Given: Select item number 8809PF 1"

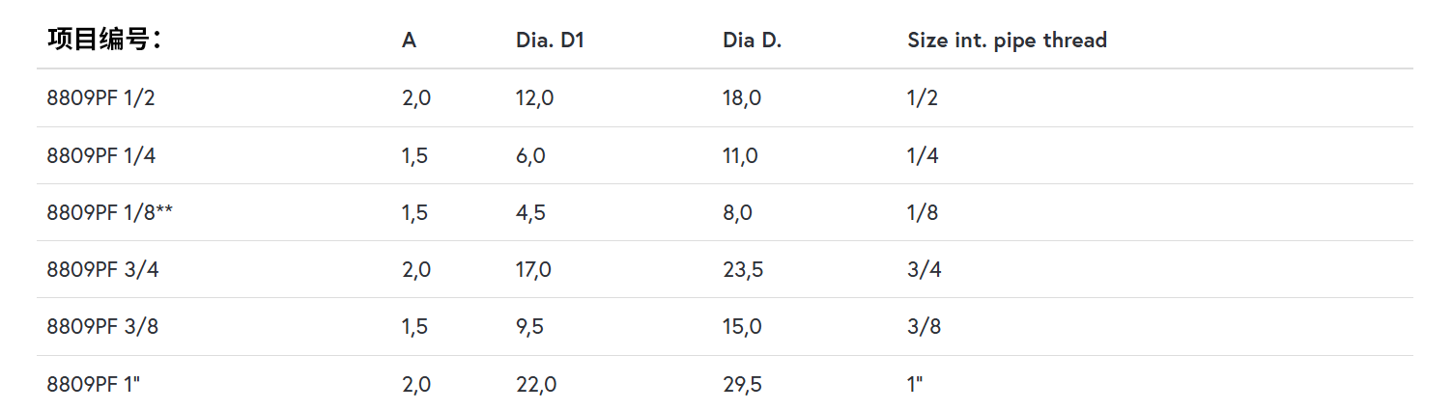Looking at the screenshot, I should tap(94, 384).
